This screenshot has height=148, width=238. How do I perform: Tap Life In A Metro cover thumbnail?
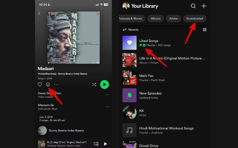[129, 60]
